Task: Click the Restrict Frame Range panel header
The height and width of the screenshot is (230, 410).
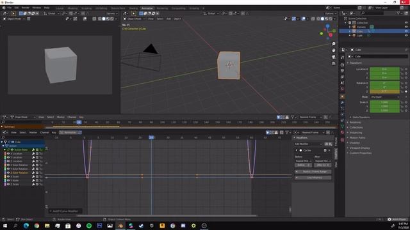Action: (x=313, y=172)
